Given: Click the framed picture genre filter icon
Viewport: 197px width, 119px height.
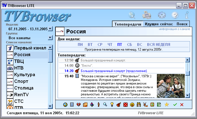Looking at the screenshot, I should (152, 105).
